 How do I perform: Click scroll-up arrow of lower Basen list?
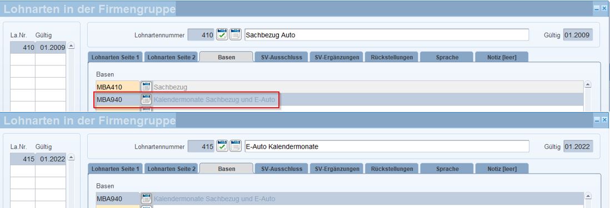(588, 196)
